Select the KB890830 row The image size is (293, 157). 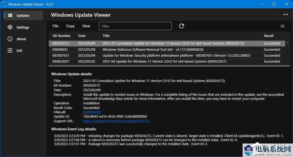tap(167, 50)
